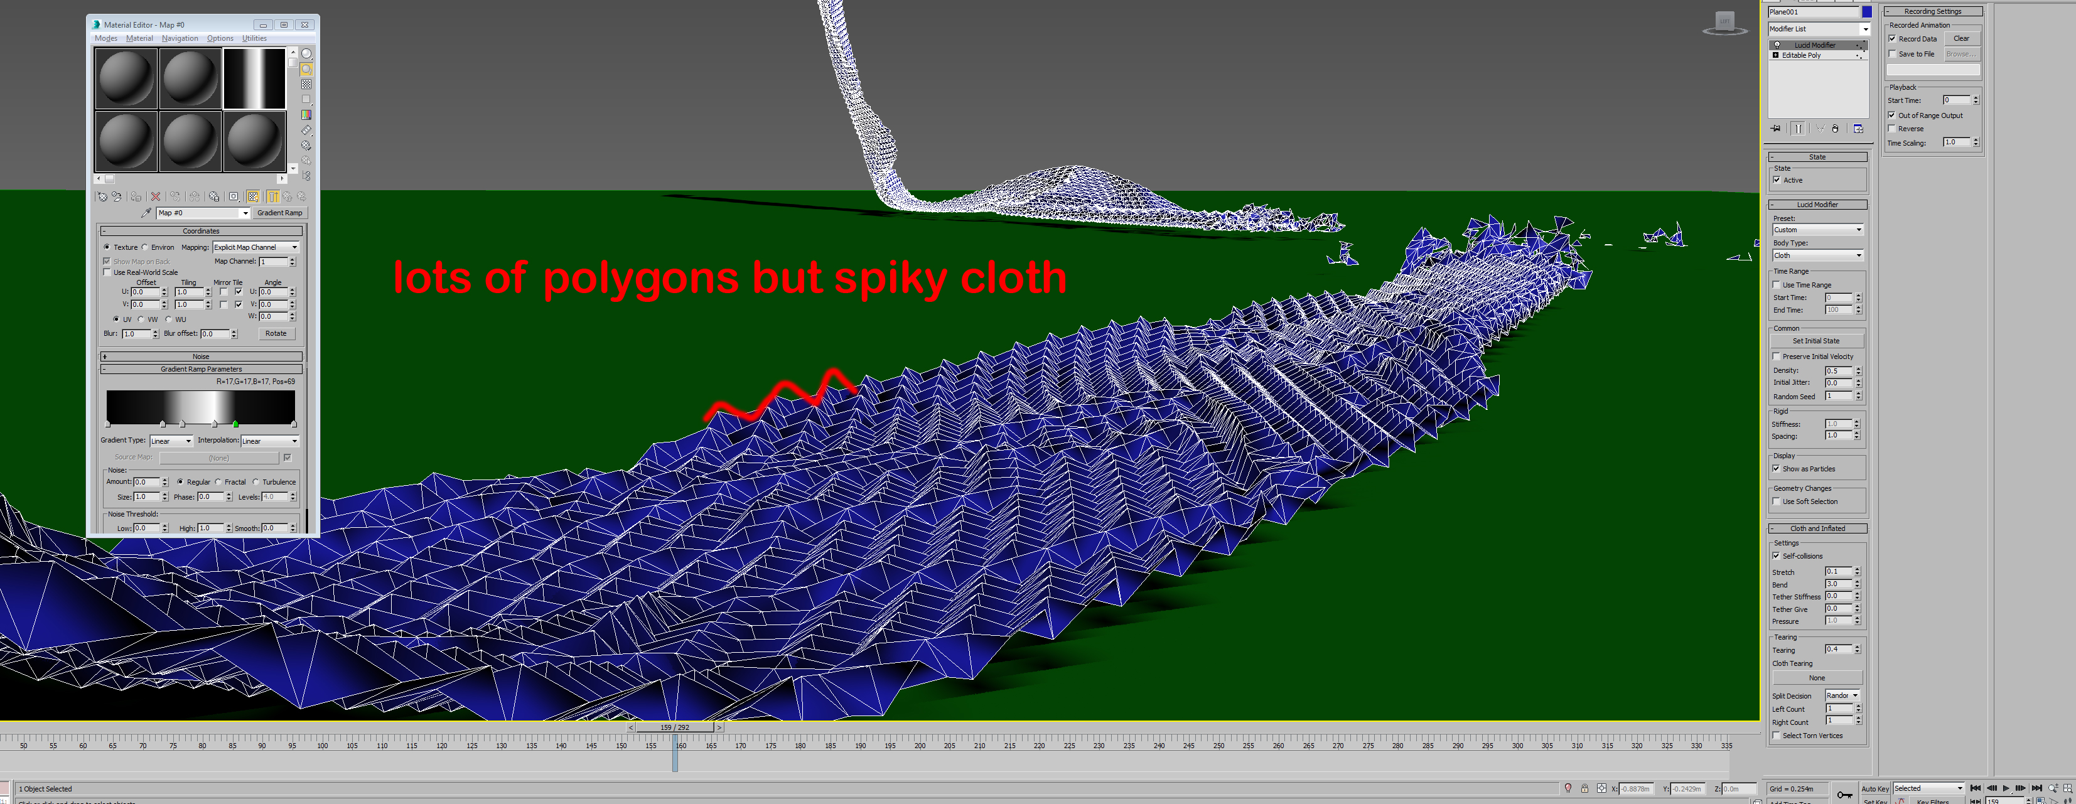Click the Get Material icon
This screenshot has width=2076, height=804.
(102, 196)
